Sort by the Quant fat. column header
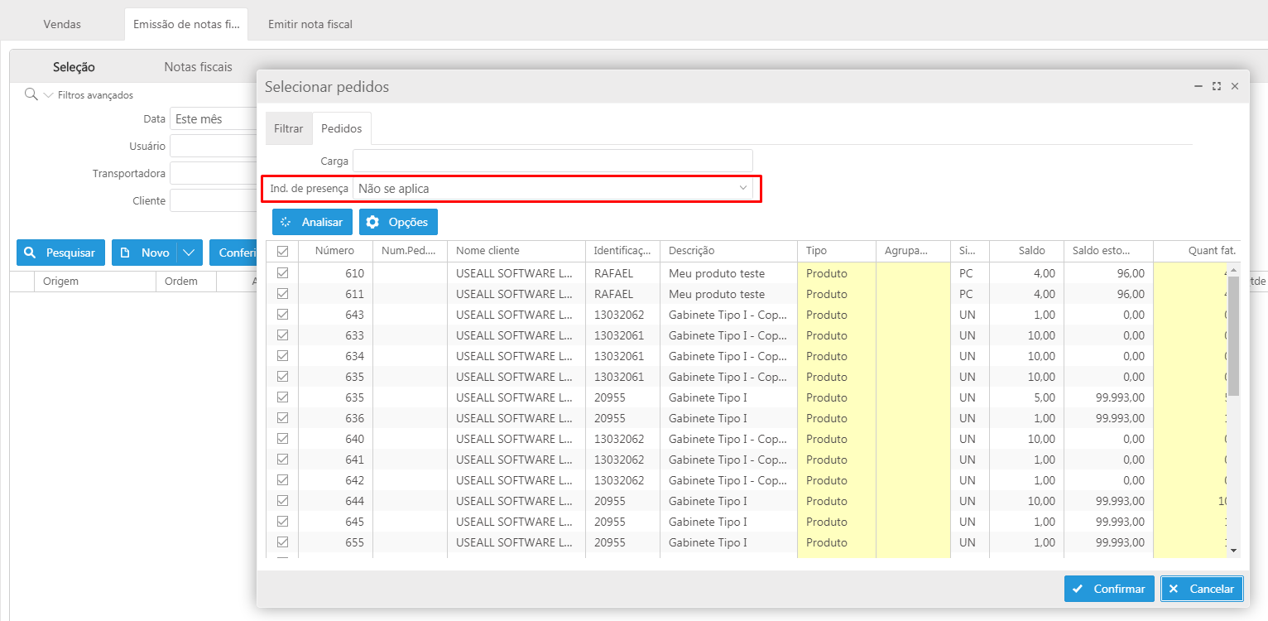Image resolution: width=1268 pixels, height=621 pixels. pyautogui.click(x=1197, y=251)
